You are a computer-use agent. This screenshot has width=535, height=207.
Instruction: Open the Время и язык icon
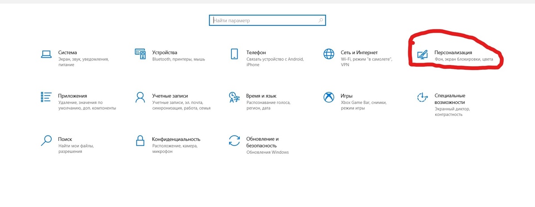click(235, 97)
